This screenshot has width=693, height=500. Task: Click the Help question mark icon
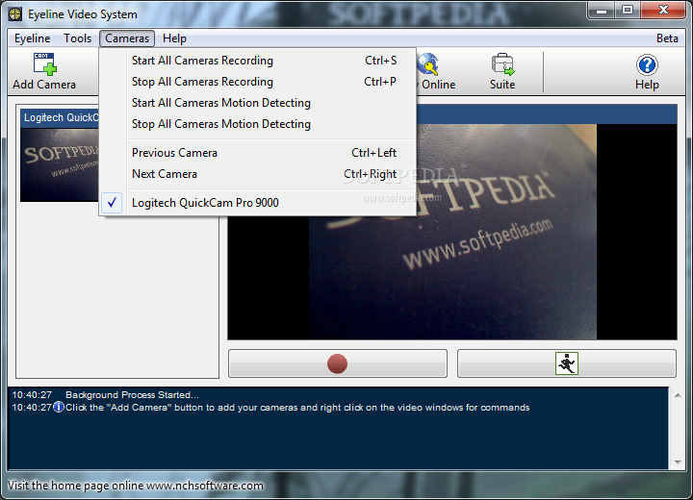647,71
